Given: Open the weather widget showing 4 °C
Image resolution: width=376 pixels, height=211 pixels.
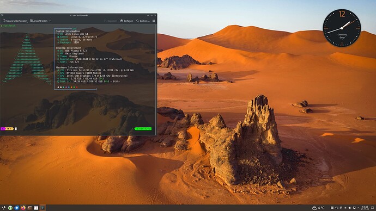Looking at the screenshot, I should [x=318, y=208].
